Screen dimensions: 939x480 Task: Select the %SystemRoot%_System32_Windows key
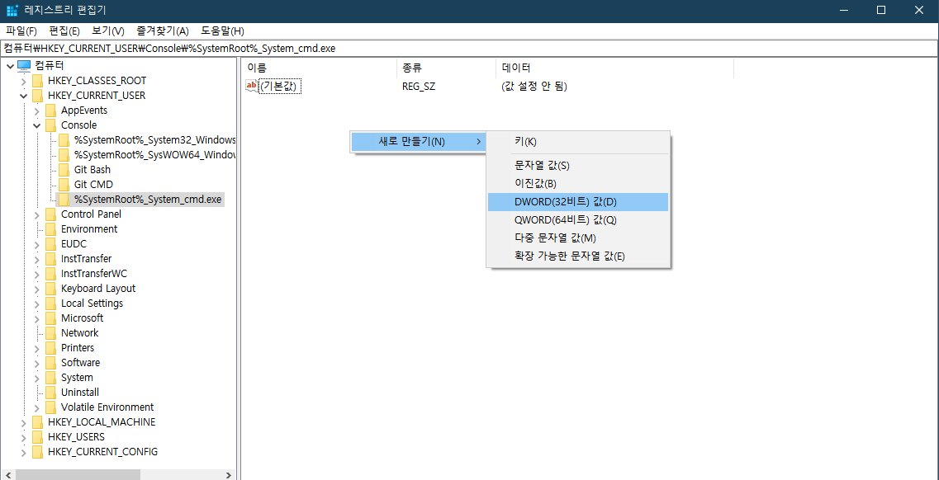click(155, 140)
